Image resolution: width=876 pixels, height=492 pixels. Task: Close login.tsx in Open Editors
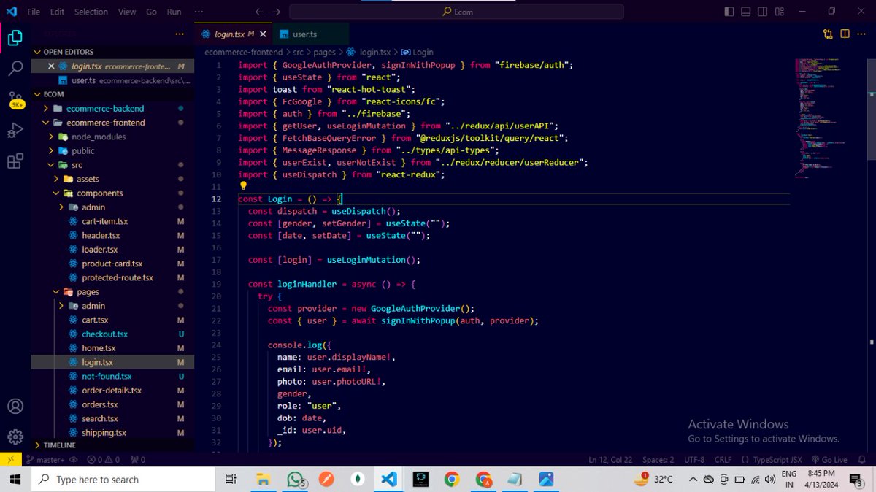pyautogui.click(x=51, y=66)
